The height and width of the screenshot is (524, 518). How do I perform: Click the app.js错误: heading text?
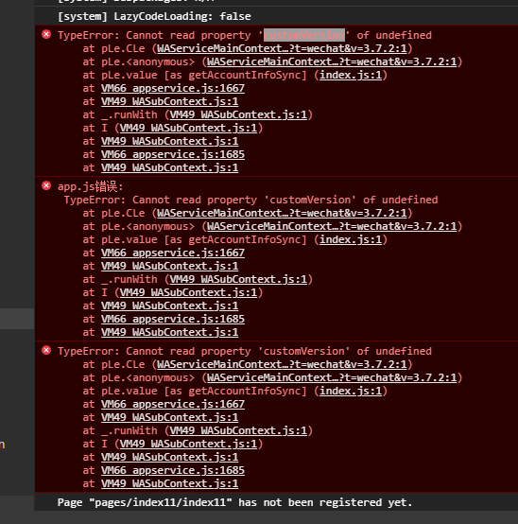(90, 186)
